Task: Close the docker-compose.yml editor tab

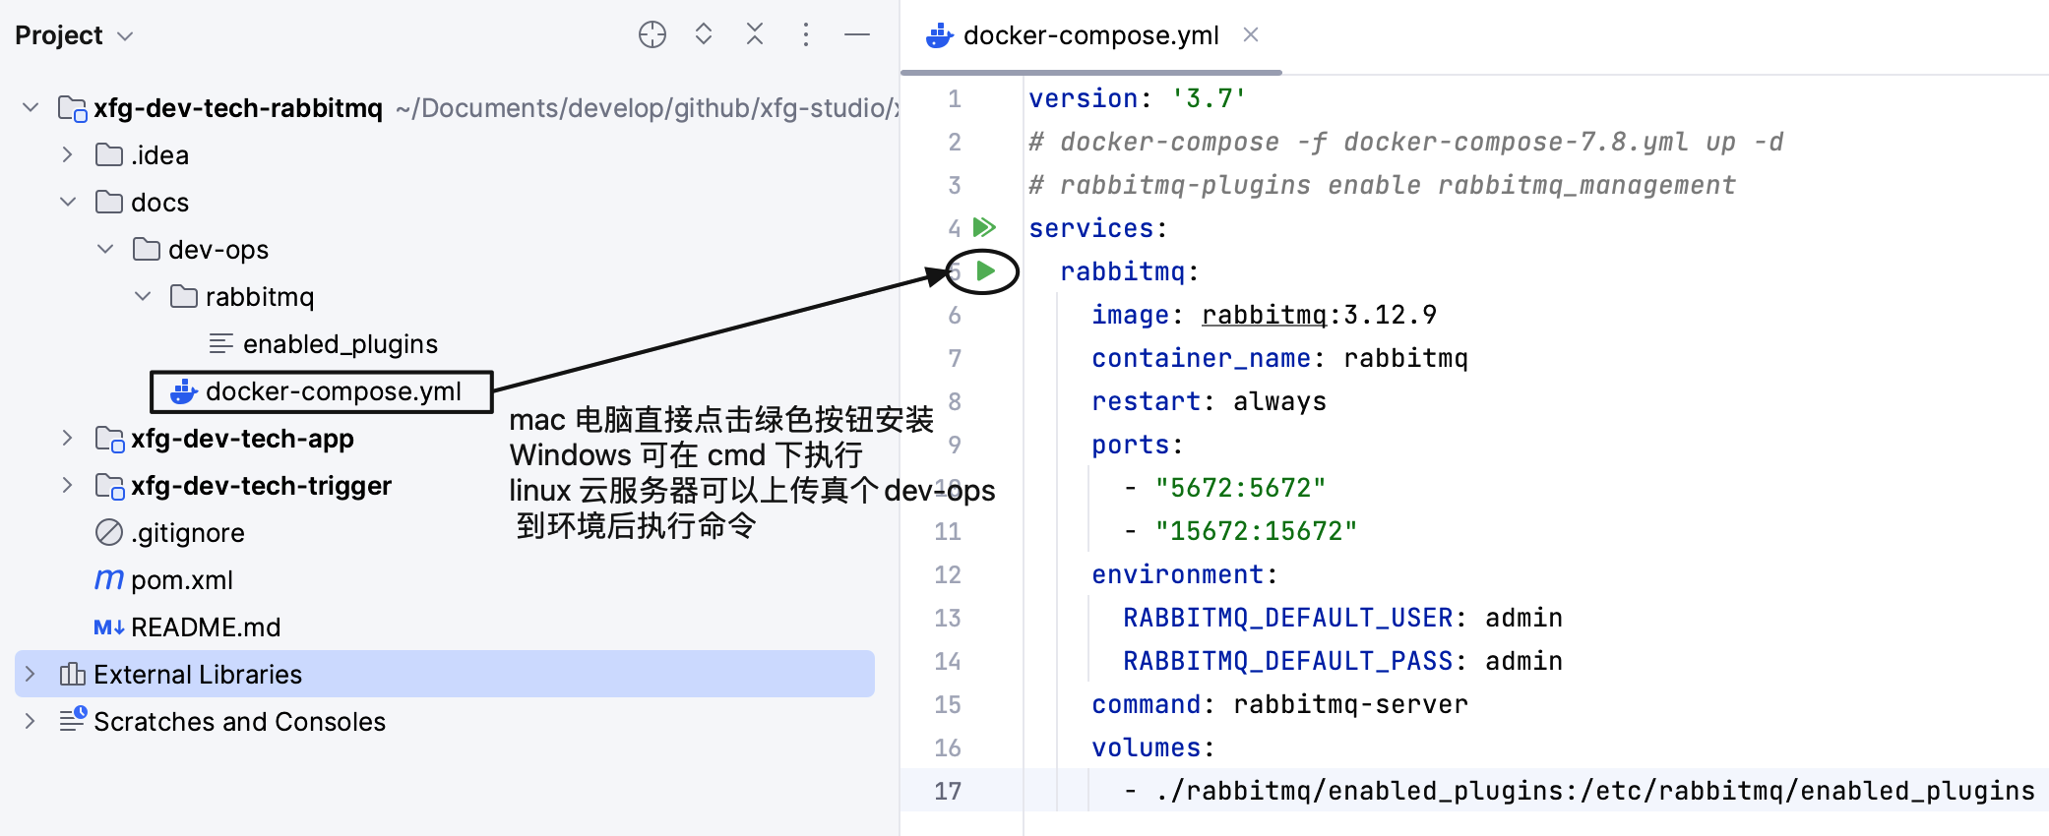Action: (1251, 34)
